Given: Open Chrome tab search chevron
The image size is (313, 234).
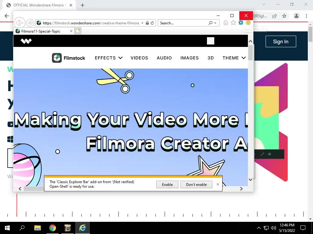Looking at the screenshot, I should (x=264, y=4).
